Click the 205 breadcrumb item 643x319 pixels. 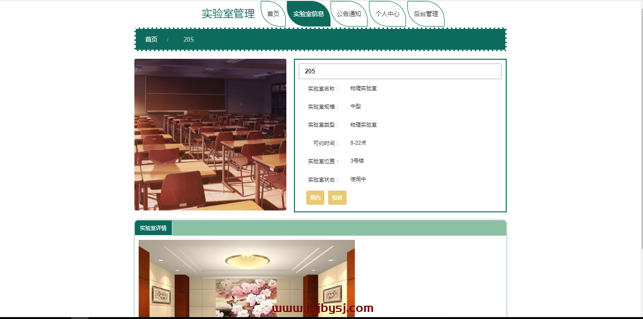(189, 39)
